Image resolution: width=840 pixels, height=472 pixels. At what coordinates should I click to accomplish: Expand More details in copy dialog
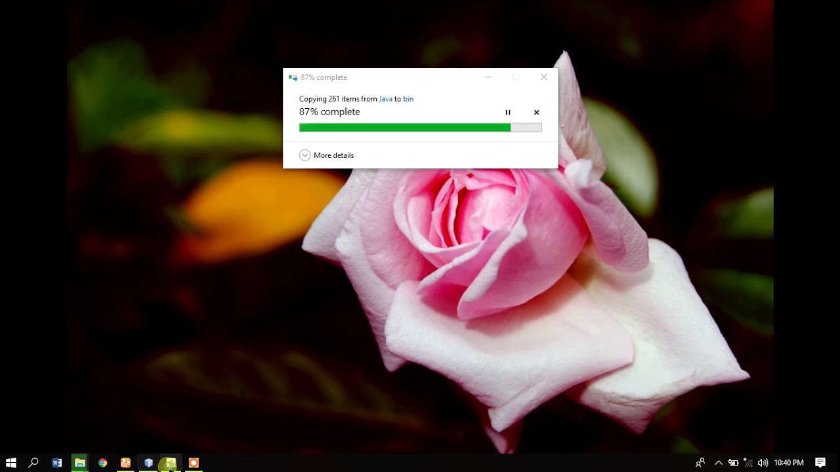[326, 155]
